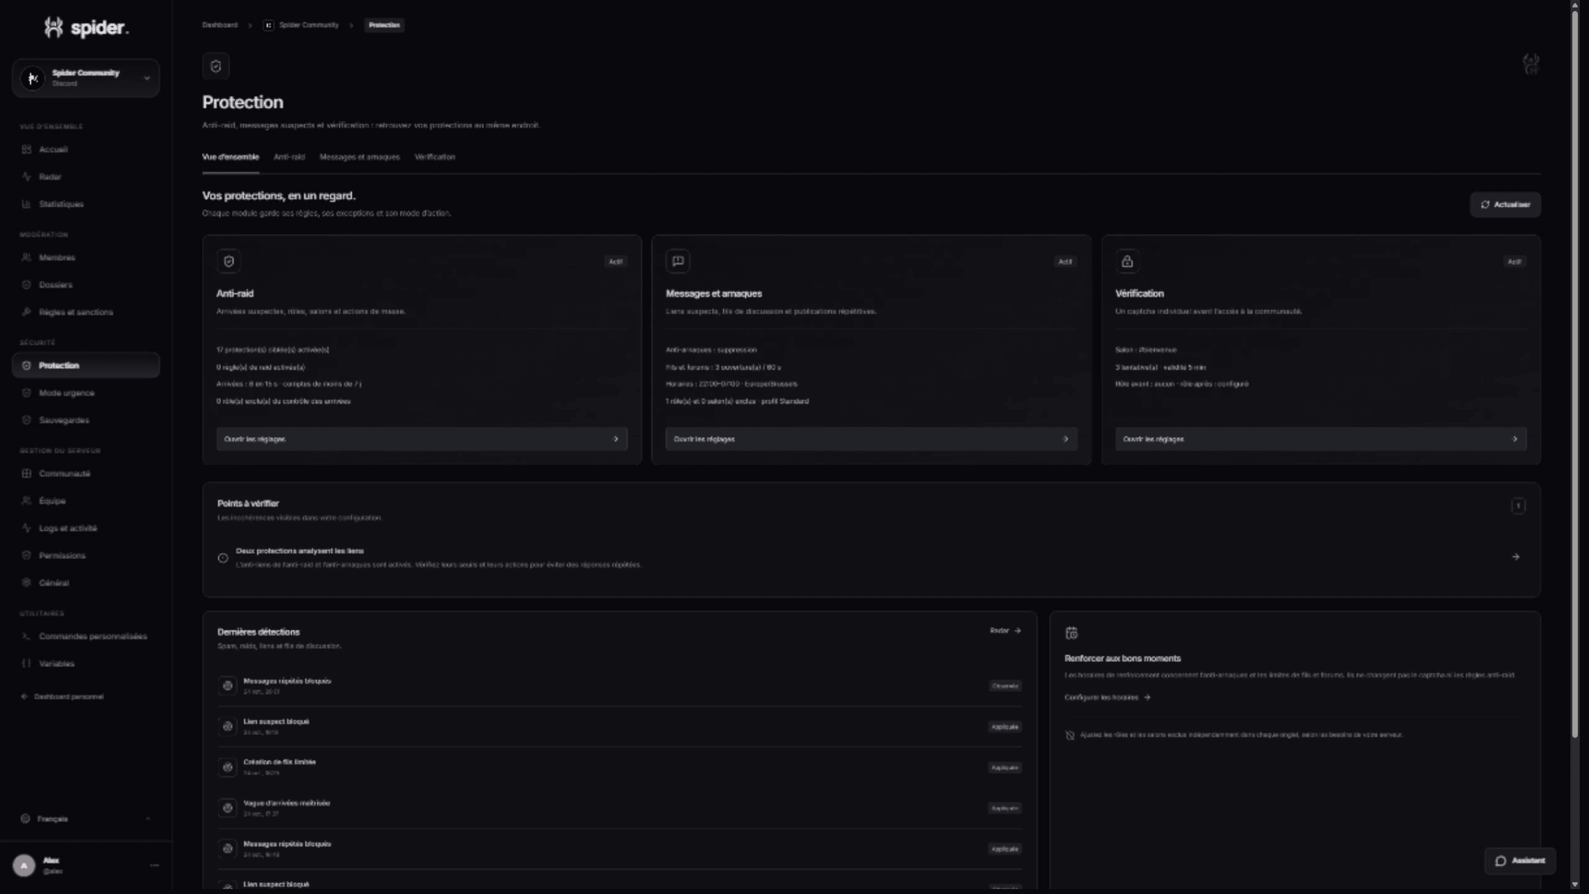
Task: Switch to the Anti-raid tab
Action: [289, 157]
